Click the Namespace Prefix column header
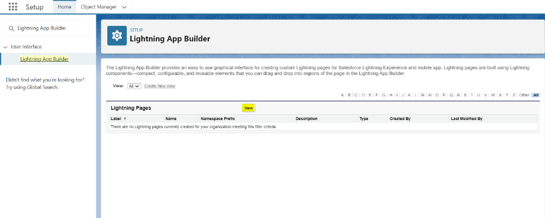545x218 pixels. coord(218,119)
